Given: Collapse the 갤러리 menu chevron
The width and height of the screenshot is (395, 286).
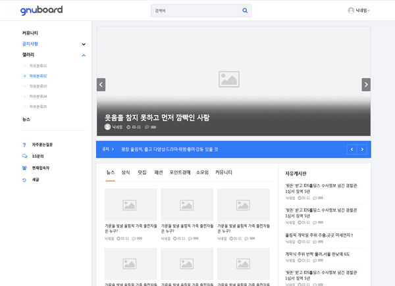Looking at the screenshot, I should (x=84, y=55).
